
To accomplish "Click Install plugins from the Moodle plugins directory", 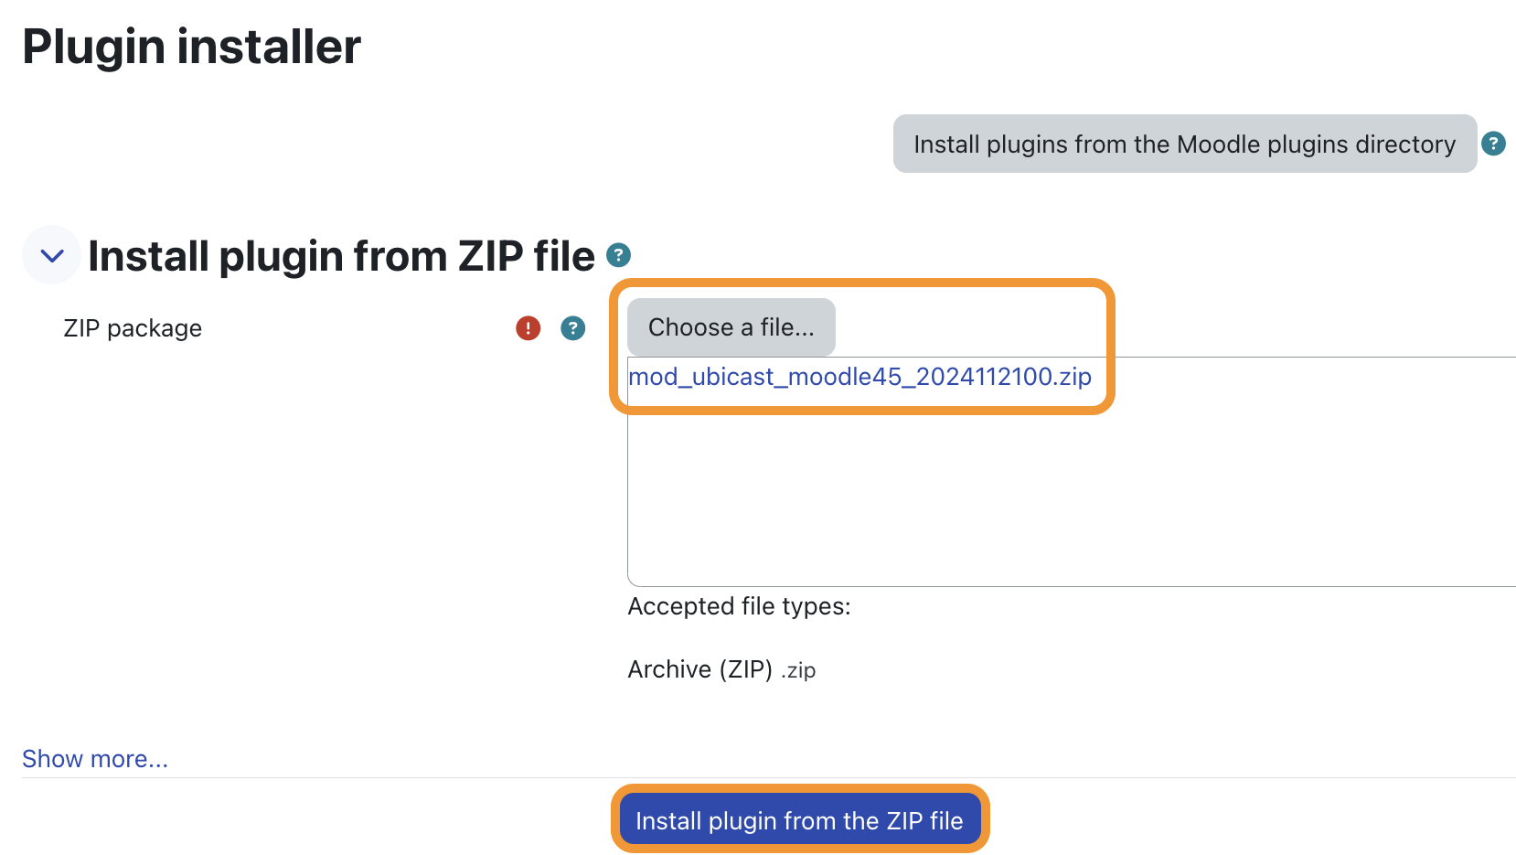I will (1185, 144).
